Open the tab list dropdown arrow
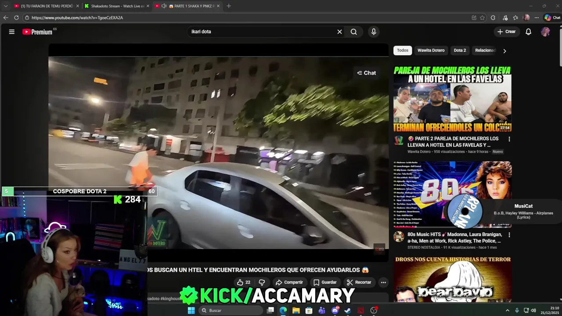The width and height of the screenshot is (562, 316). pyautogui.click(x=6, y=6)
